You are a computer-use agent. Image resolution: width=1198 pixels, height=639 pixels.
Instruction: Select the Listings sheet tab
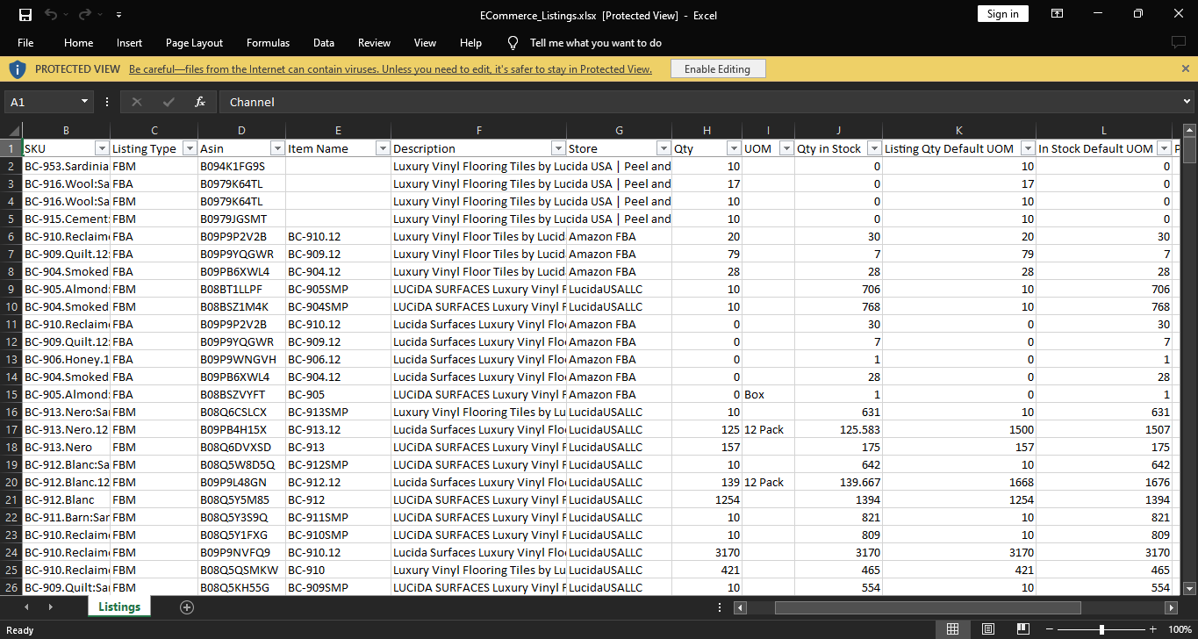[x=119, y=607]
